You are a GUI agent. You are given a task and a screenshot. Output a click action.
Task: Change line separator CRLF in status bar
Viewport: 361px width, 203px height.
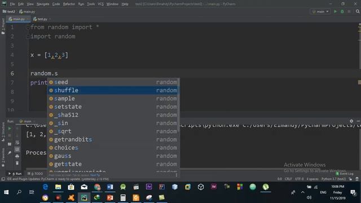pyautogui.click(x=288, y=179)
